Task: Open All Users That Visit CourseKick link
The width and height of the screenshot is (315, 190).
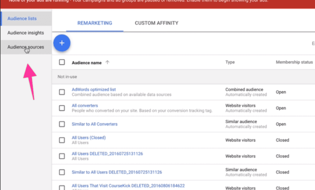Action: coord(128,186)
